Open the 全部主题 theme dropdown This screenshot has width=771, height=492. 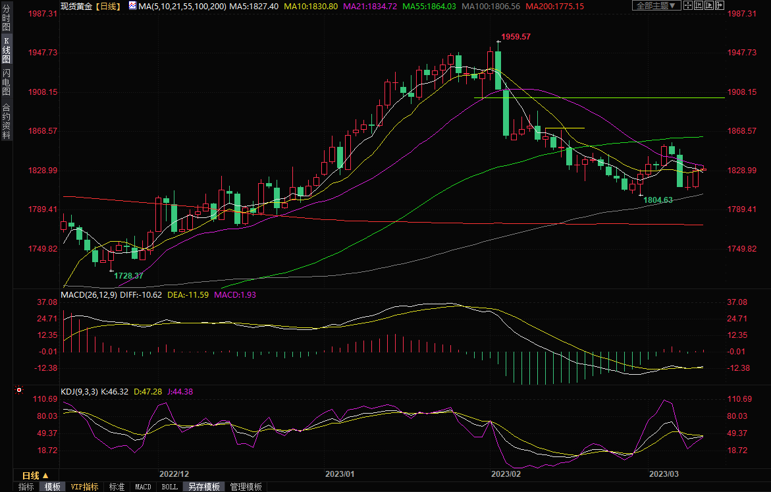[x=655, y=5]
